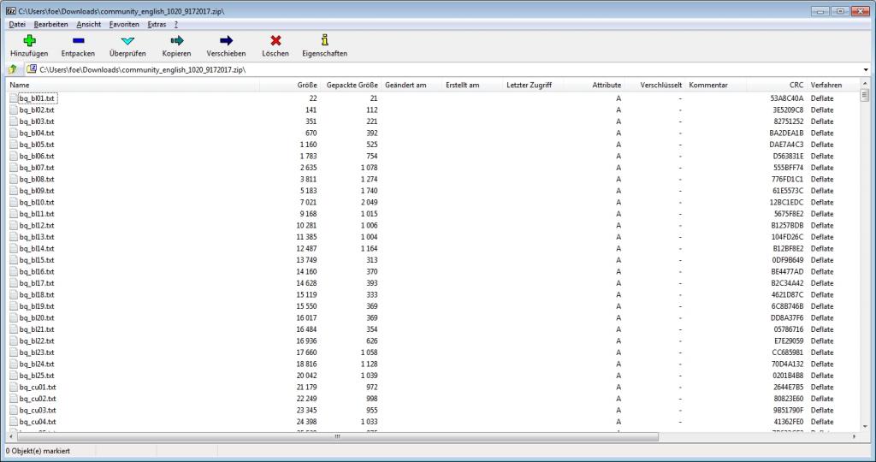This screenshot has width=876, height=462.
Task: Click the green plus Hinzufügen icon
Action: tap(29, 40)
